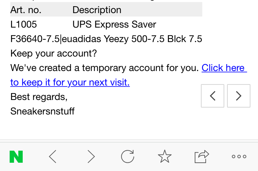Tap the "Keep your account?" heading

pos(54,53)
